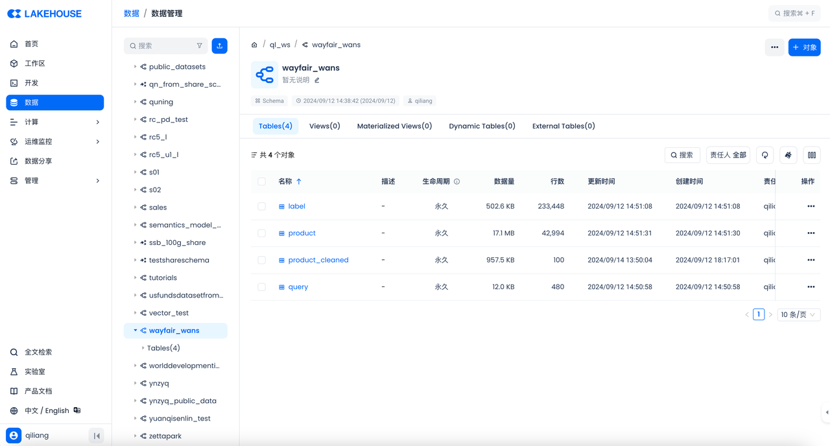Expand the 计算 menu in sidebar
The width and height of the screenshot is (830, 446).
(55, 122)
